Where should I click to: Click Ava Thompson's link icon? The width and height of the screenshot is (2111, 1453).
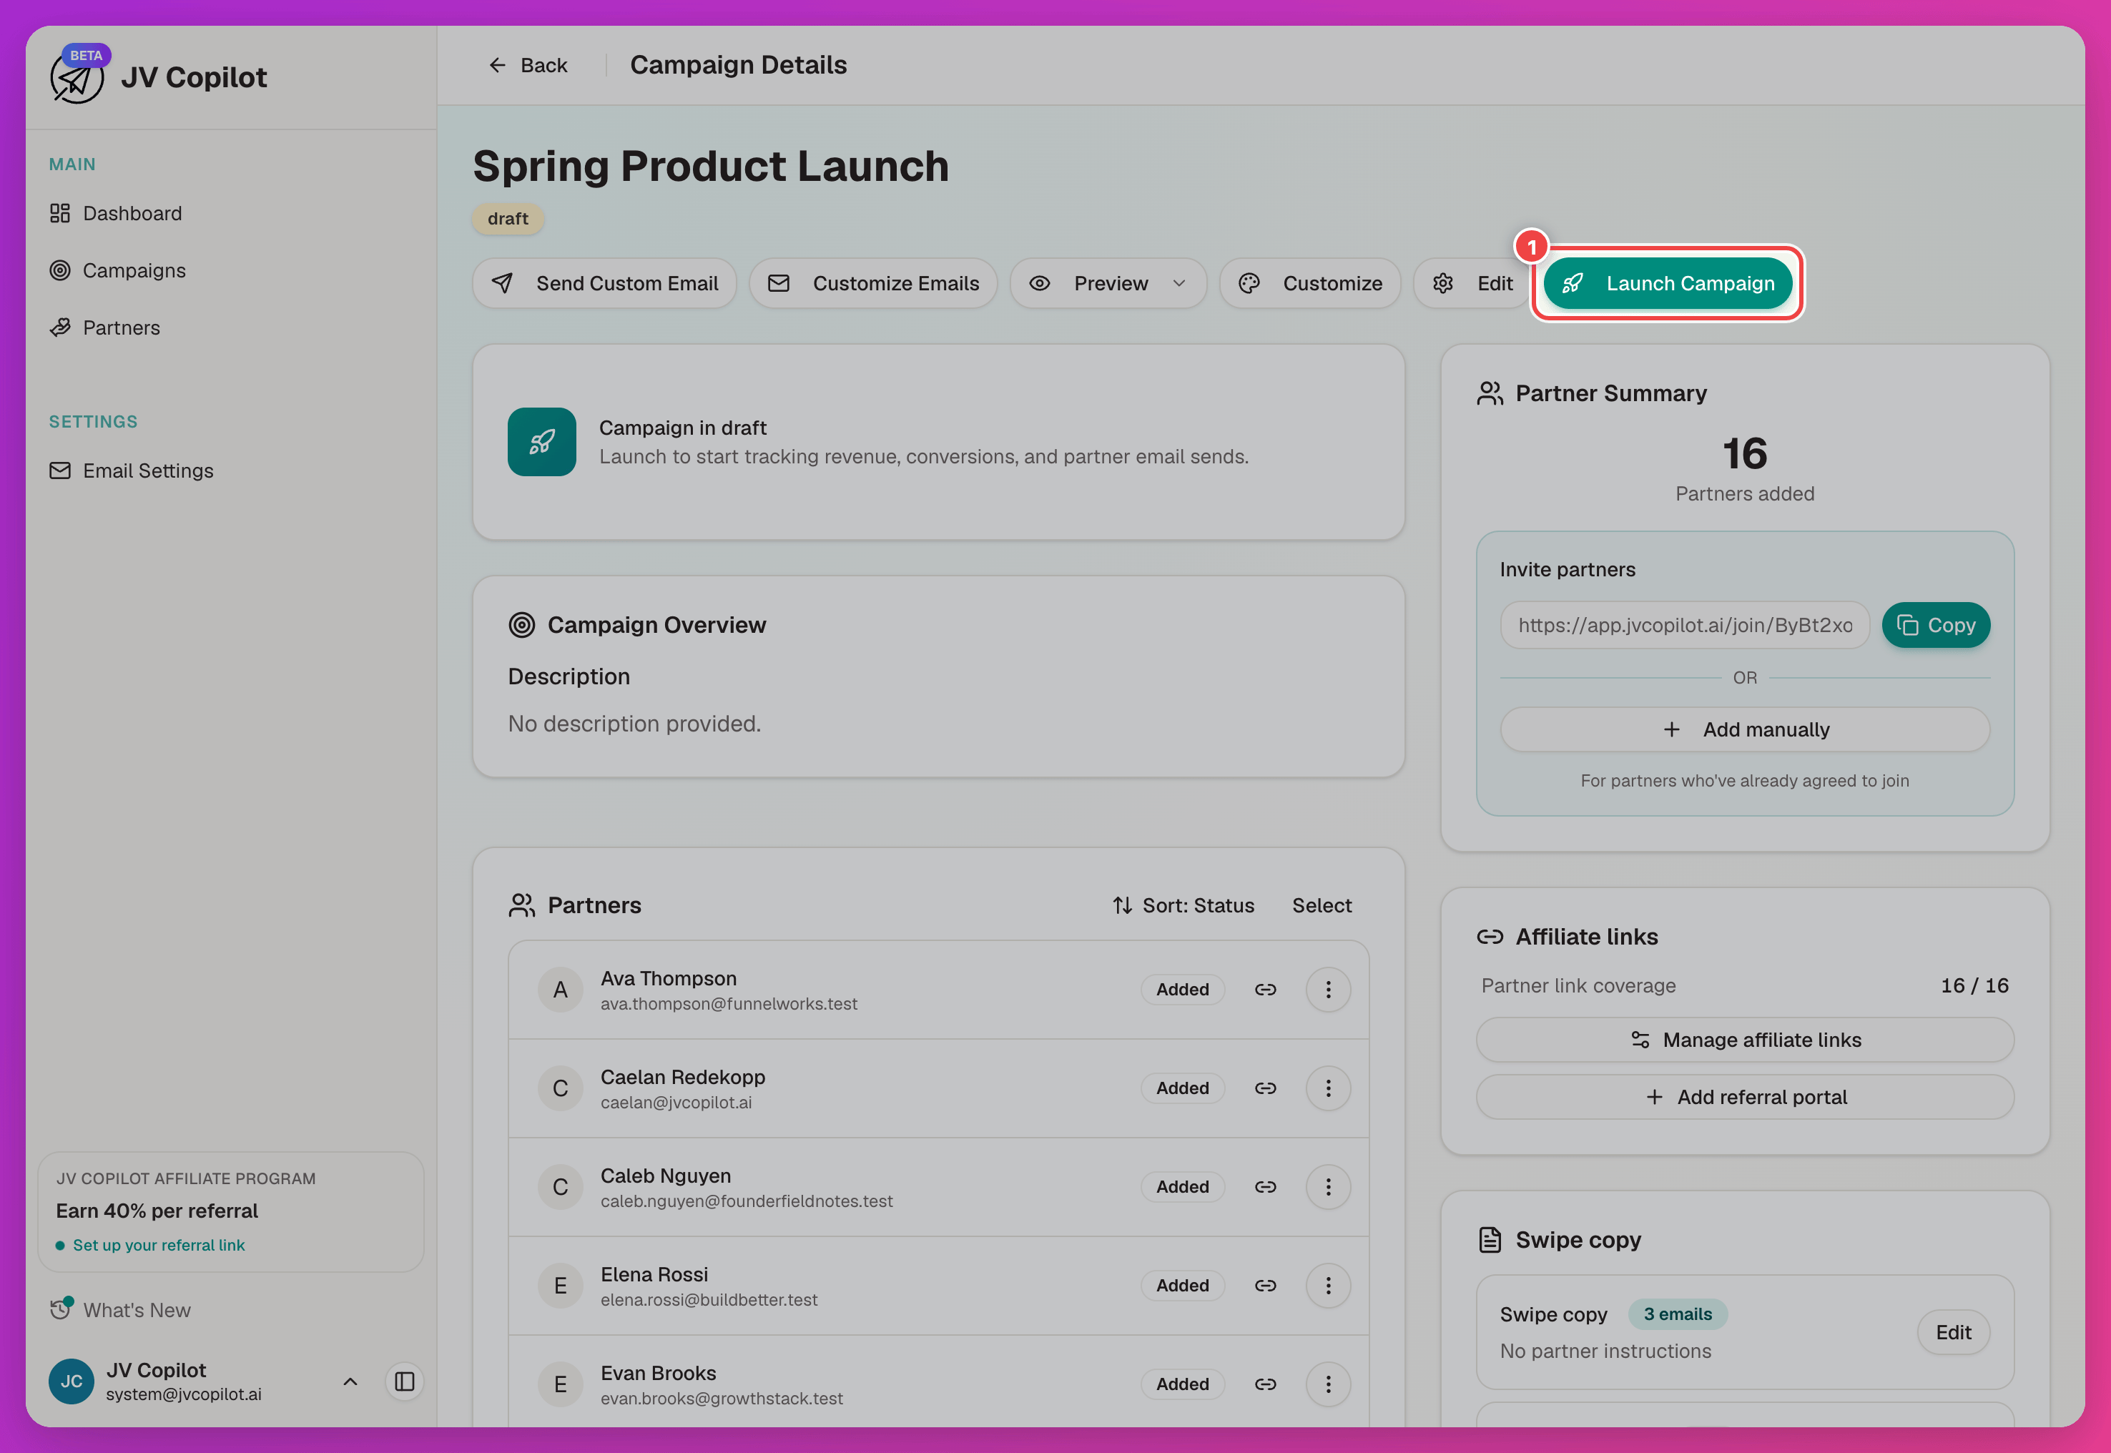[x=1265, y=990]
